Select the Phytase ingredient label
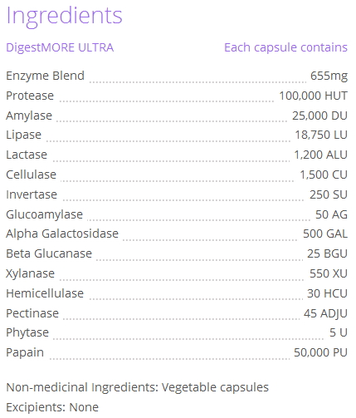The image size is (356, 418). tap(27, 332)
